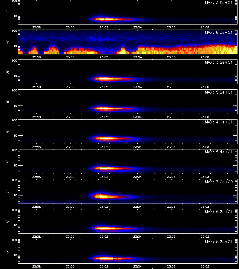The height and width of the screenshot is (269, 239).
Task: Click "23:08" tick label beneath the 6F panel
Action: pos(205,177)
